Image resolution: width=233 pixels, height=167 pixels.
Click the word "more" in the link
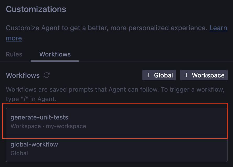pos(14,38)
